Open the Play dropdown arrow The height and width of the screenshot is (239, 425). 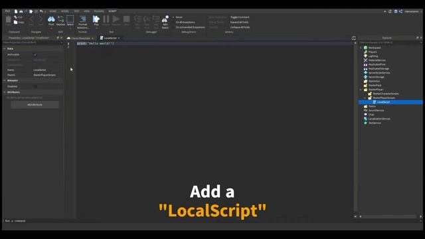coord(96,29)
